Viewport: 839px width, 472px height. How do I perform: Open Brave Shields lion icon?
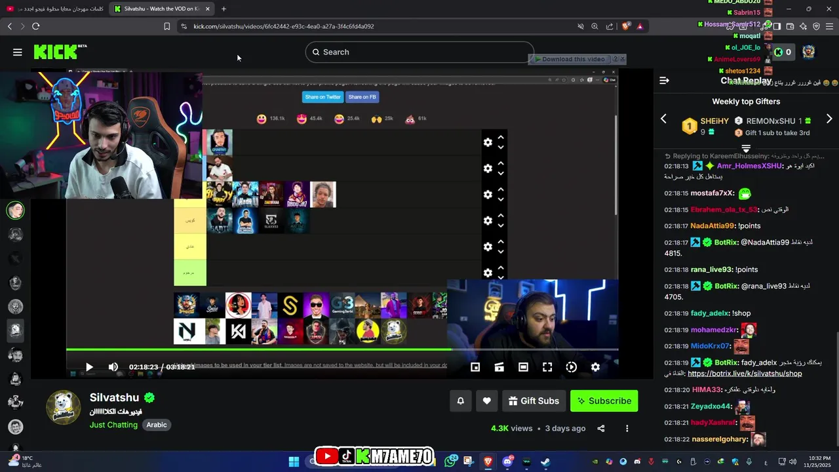tap(625, 26)
